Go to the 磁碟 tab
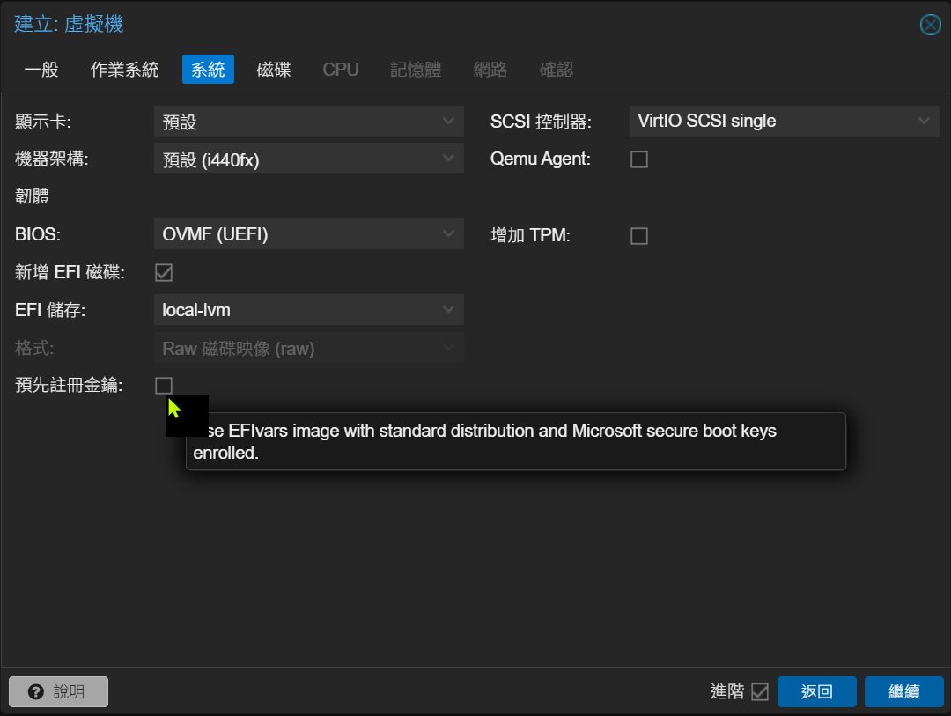The height and width of the screenshot is (716, 951). (274, 70)
